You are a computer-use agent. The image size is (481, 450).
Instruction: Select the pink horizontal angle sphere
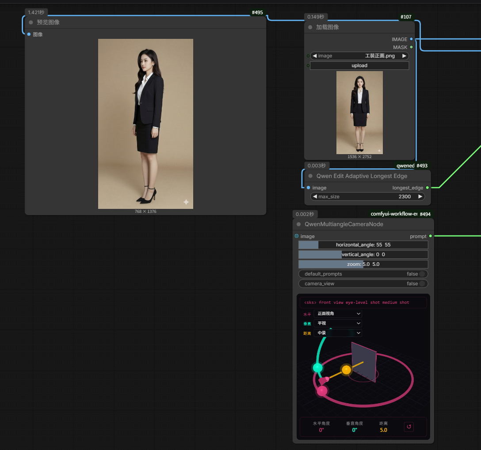pos(321,391)
